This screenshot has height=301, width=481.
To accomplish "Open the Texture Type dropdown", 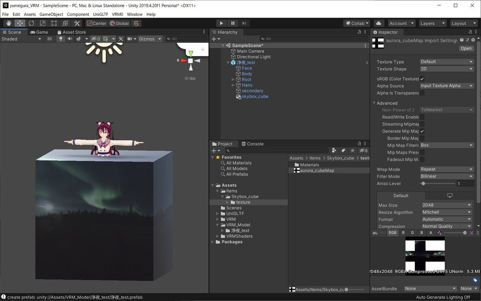I will tap(446, 62).
